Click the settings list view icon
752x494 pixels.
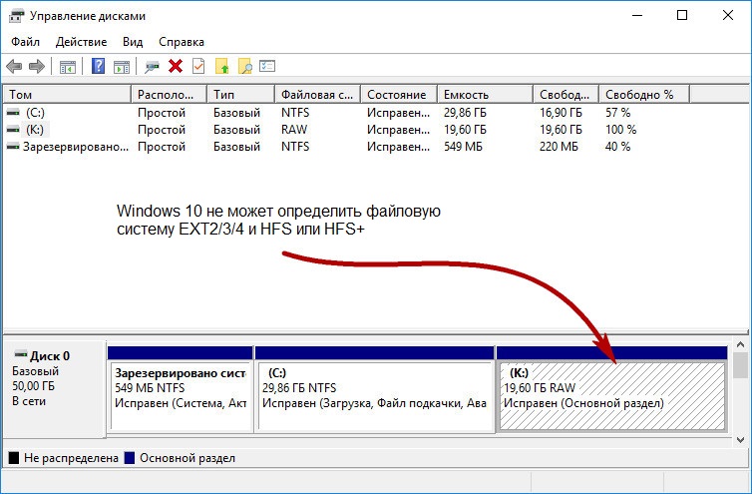point(267,66)
